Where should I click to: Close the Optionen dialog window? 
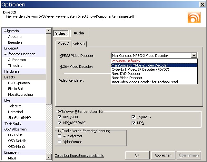click(x=202, y=4)
